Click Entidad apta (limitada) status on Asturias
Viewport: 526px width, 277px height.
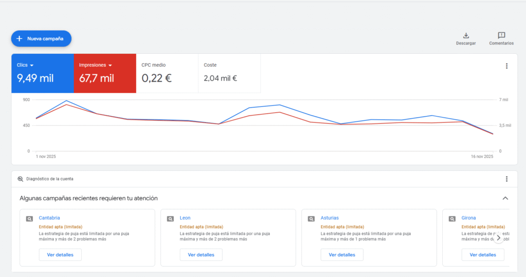coord(342,227)
